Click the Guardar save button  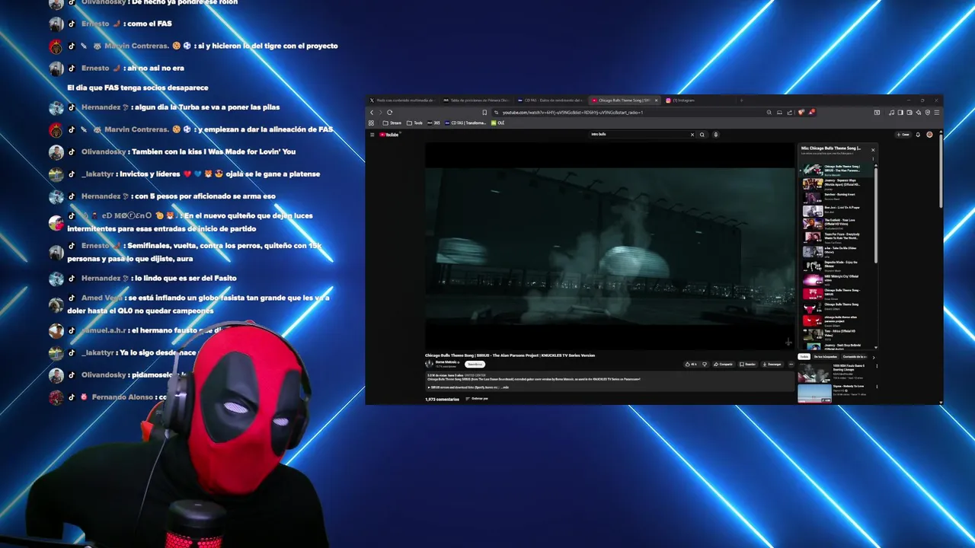coord(748,364)
